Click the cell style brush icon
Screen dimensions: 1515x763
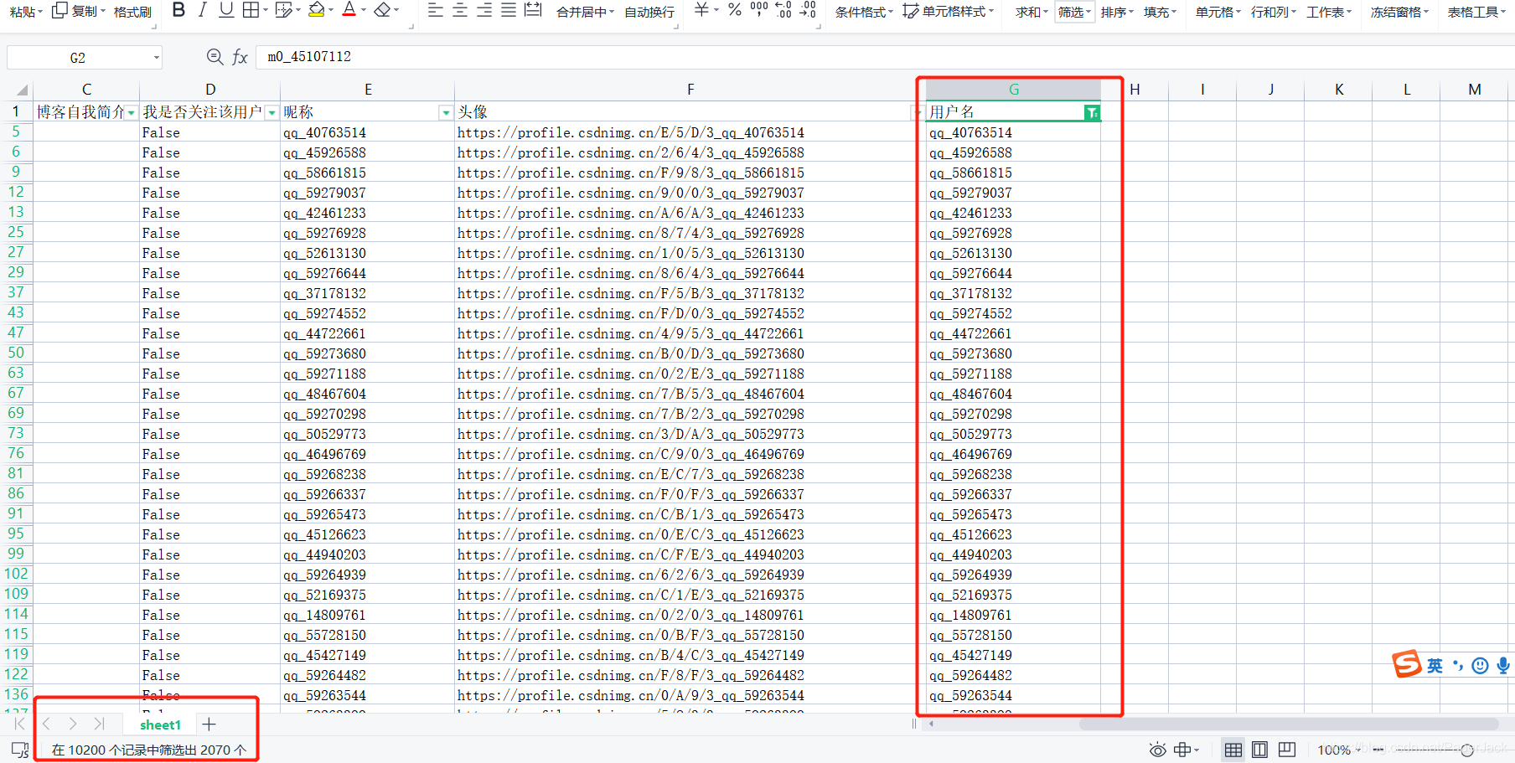click(x=911, y=12)
